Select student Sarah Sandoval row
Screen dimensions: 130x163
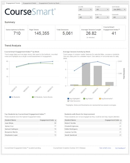93,135
